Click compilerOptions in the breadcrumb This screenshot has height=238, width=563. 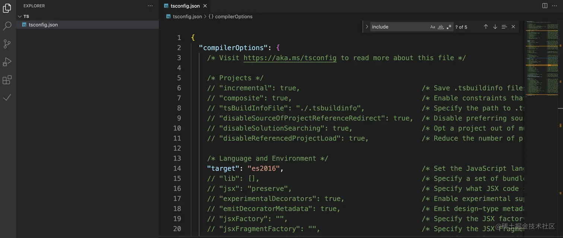coord(233,16)
